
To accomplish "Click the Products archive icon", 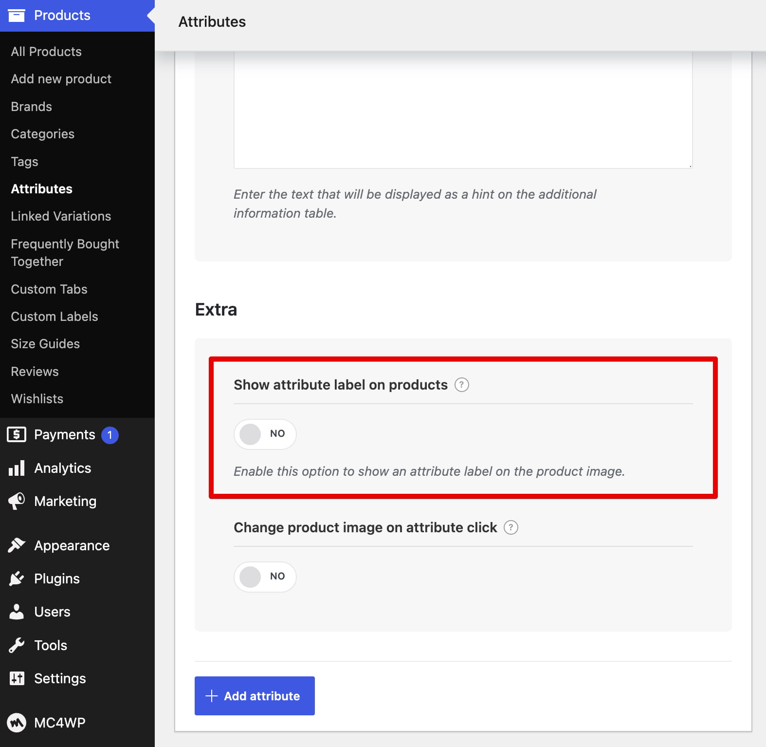I will pyautogui.click(x=17, y=16).
